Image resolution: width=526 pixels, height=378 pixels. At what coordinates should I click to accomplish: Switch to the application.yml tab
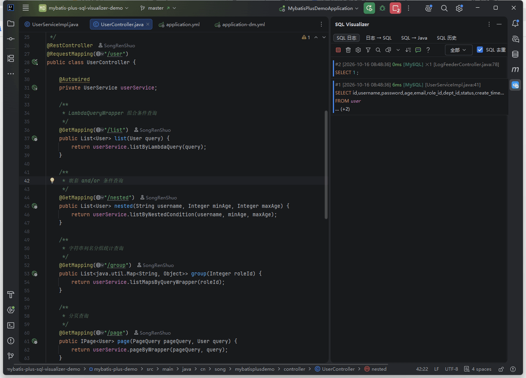coord(179,25)
